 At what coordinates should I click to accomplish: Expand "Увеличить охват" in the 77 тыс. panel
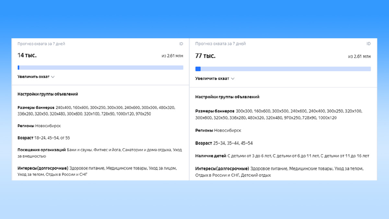click(x=215, y=79)
